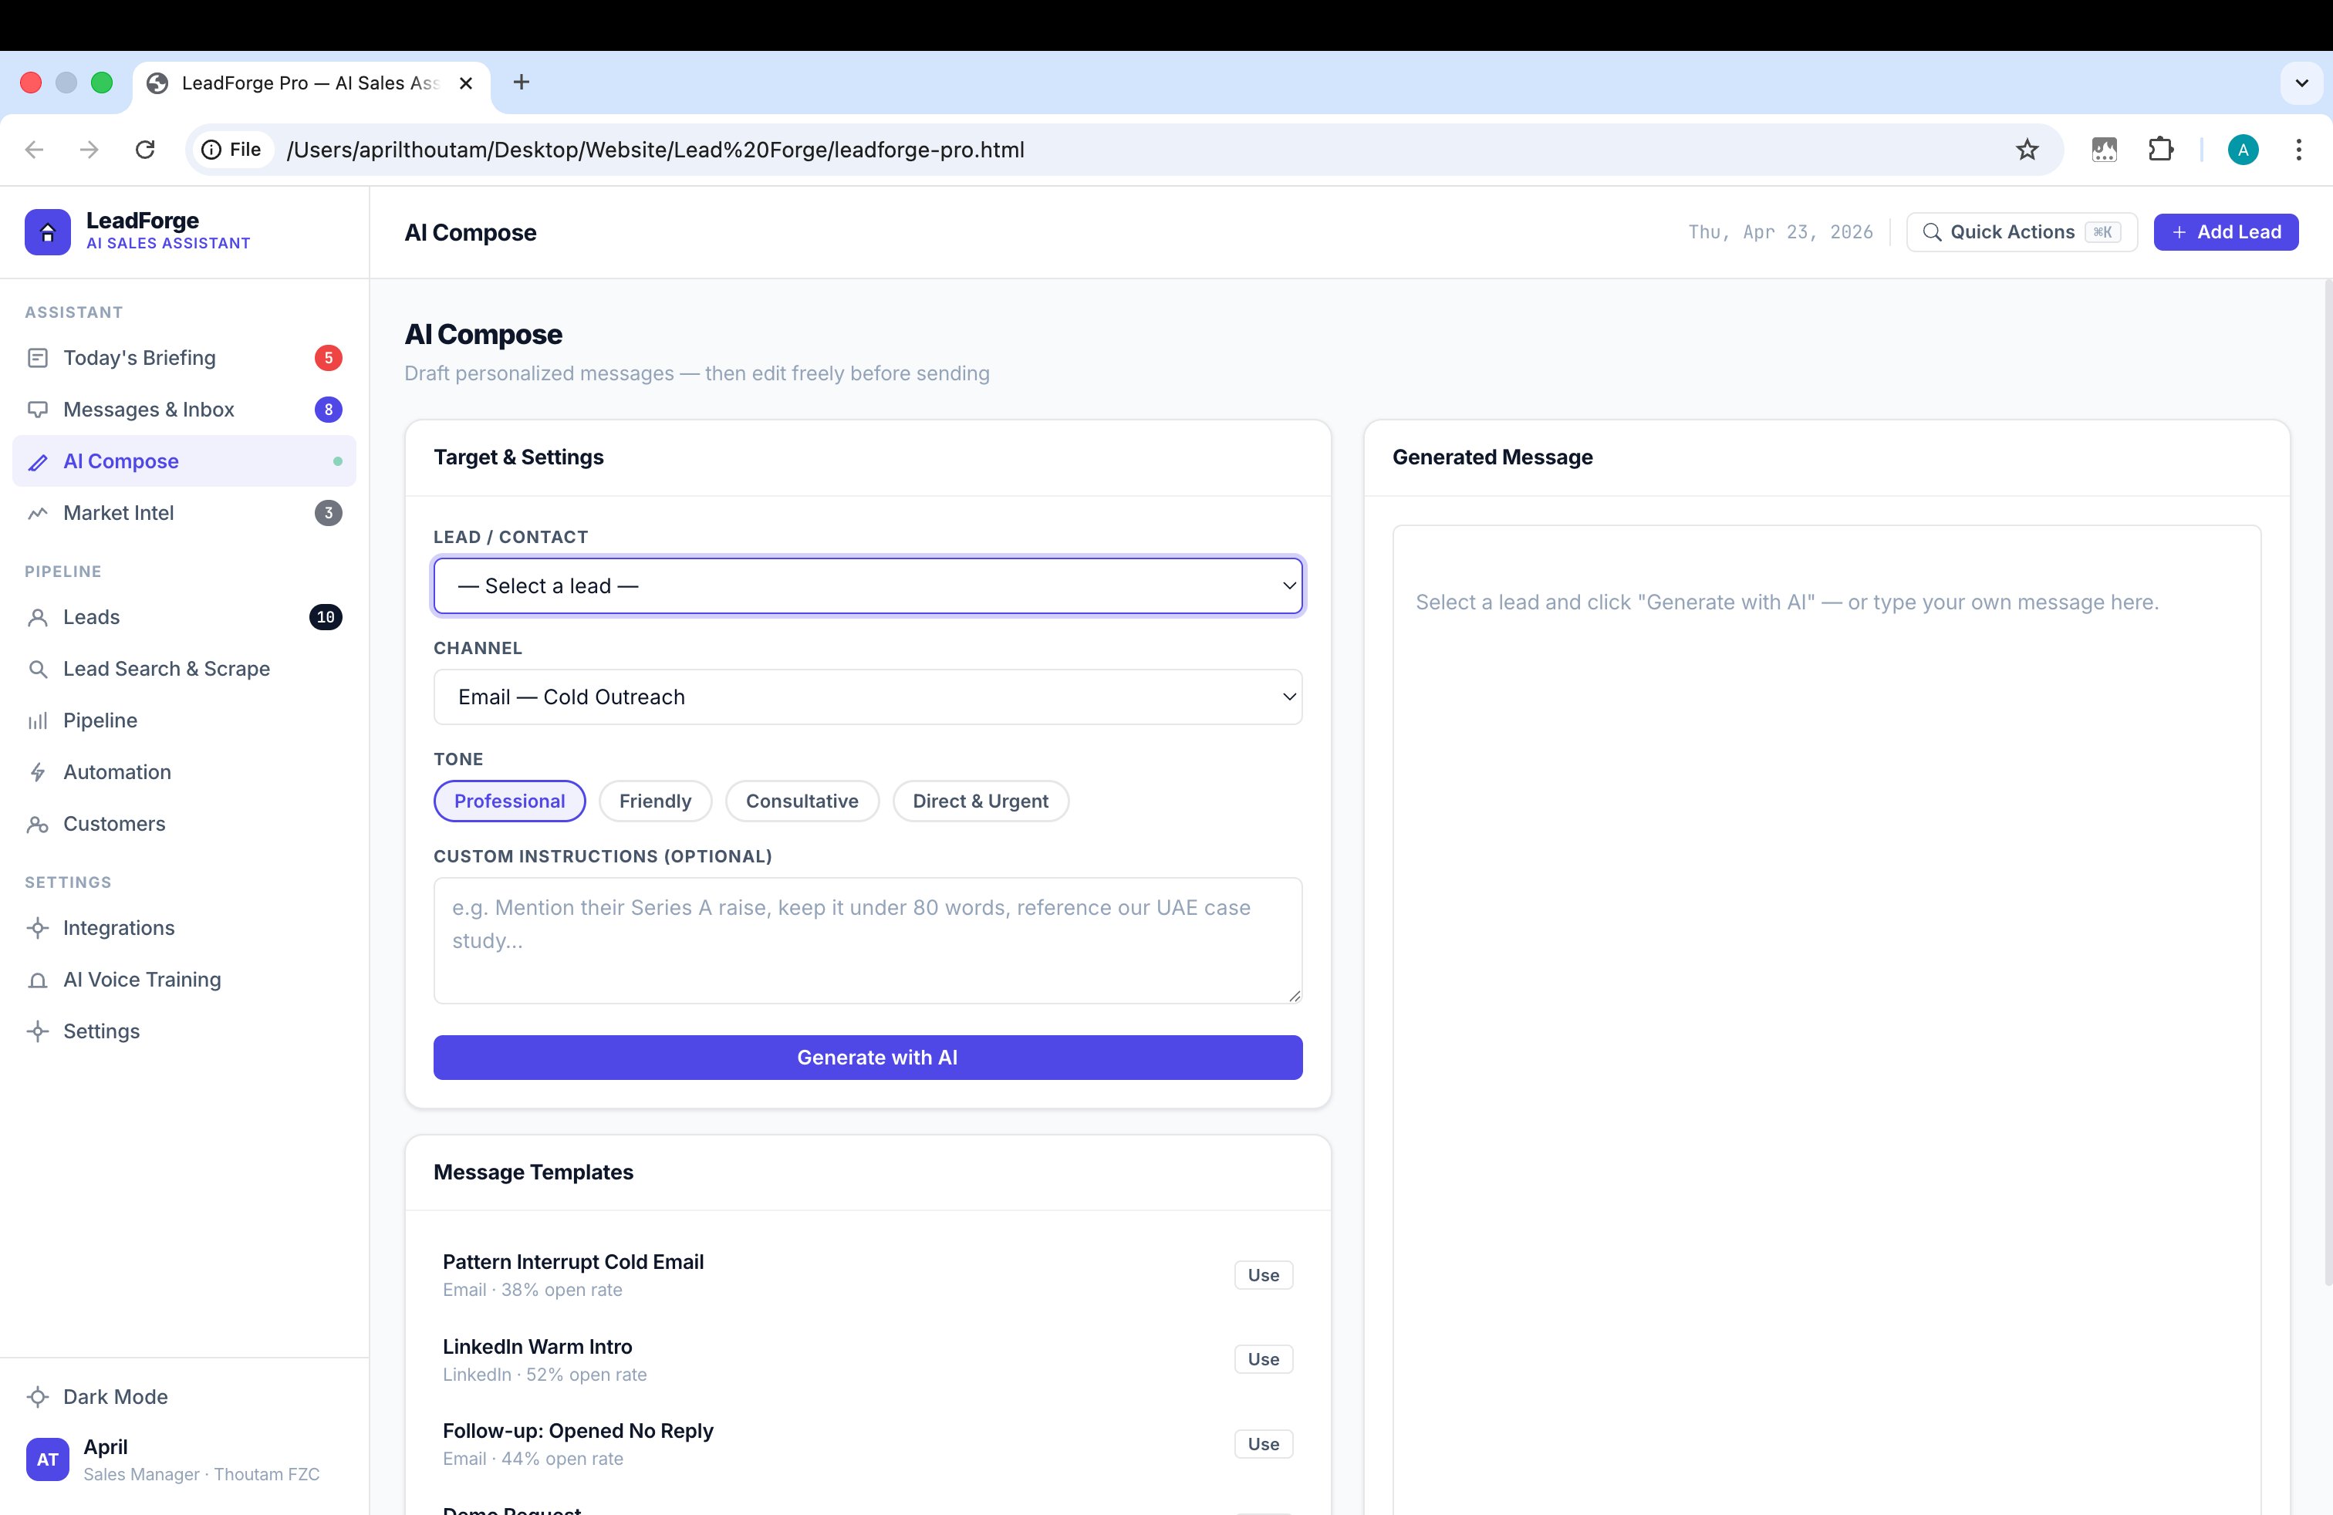Screen dimensions: 2333x1515
Task: Click the LeadForge home logo icon
Action: pos(47,232)
